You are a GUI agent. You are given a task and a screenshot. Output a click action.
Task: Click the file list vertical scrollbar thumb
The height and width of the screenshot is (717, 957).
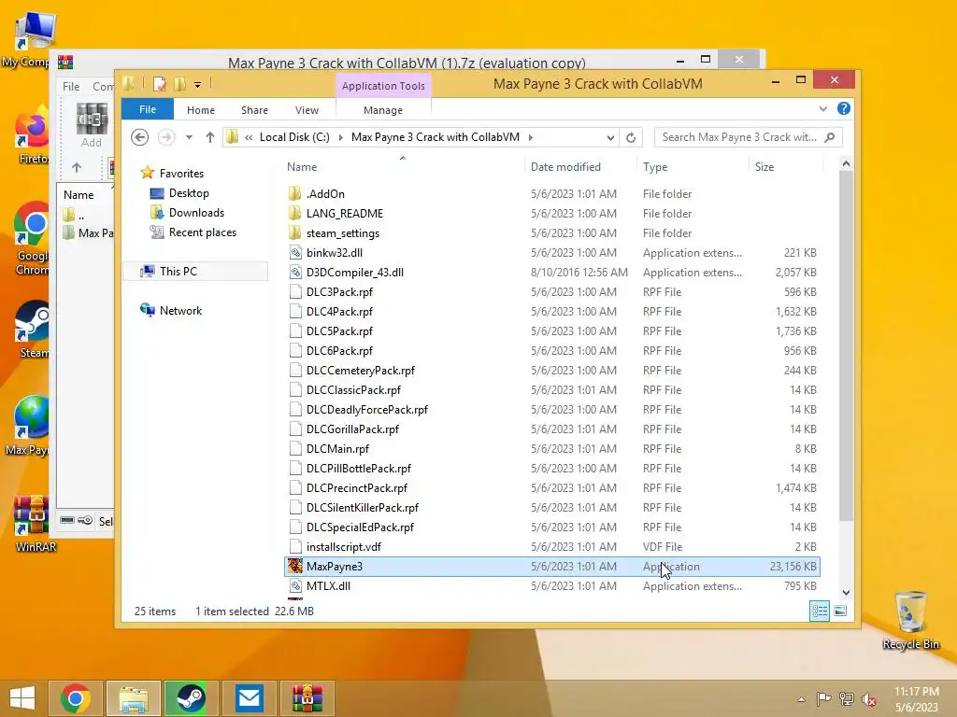click(846, 346)
